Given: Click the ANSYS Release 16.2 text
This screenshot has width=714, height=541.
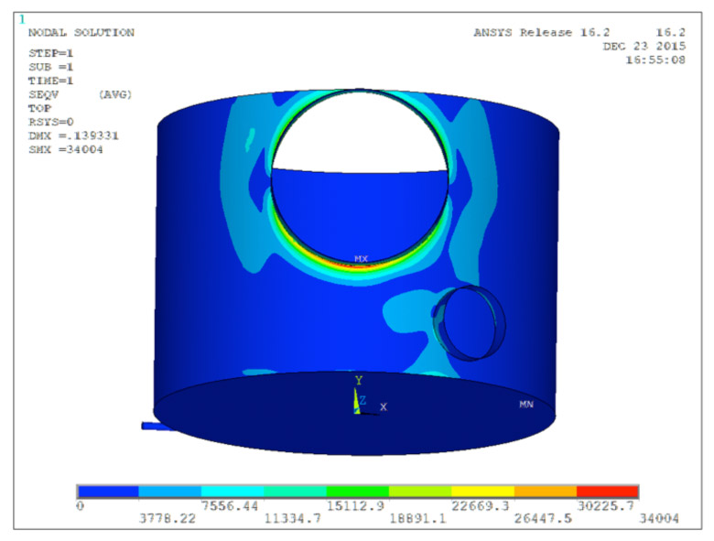Looking at the screenshot, I should point(541,33).
